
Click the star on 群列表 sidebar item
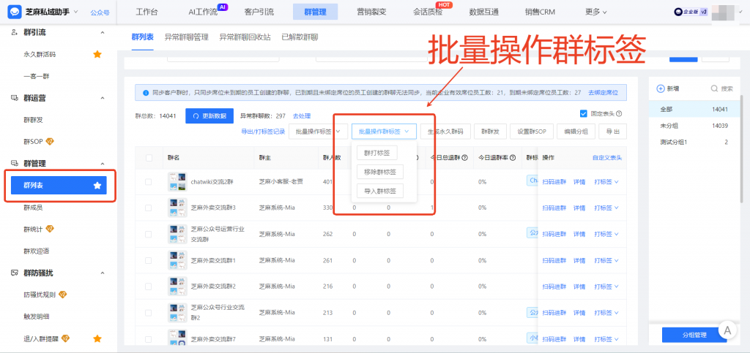pos(97,185)
